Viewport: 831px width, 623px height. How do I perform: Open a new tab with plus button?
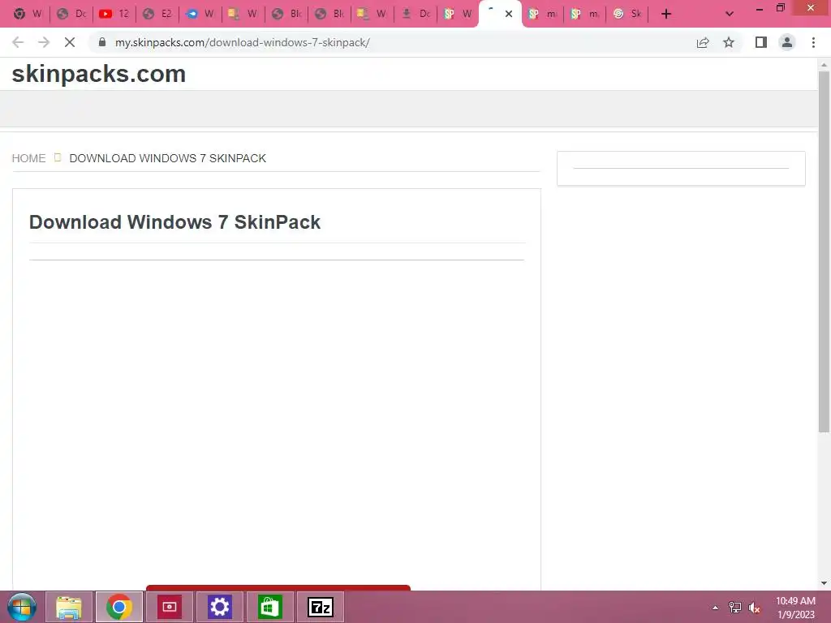(666, 14)
